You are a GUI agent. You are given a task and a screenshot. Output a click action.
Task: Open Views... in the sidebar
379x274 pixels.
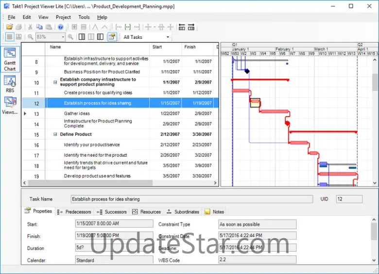pyautogui.click(x=10, y=105)
